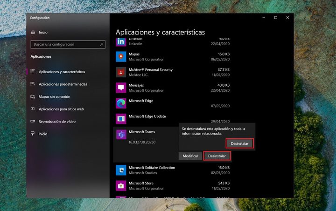
Task: Open Aplicaciones y características section
Action: (62, 72)
